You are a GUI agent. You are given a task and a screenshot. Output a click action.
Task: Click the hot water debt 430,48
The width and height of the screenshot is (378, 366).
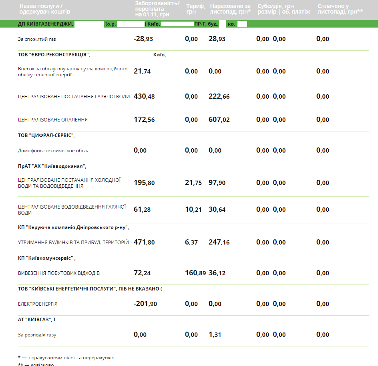(x=144, y=96)
